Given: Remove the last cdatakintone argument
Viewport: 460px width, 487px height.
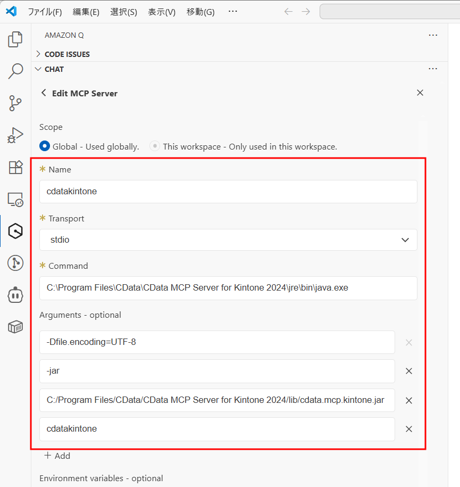Looking at the screenshot, I should [x=409, y=429].
